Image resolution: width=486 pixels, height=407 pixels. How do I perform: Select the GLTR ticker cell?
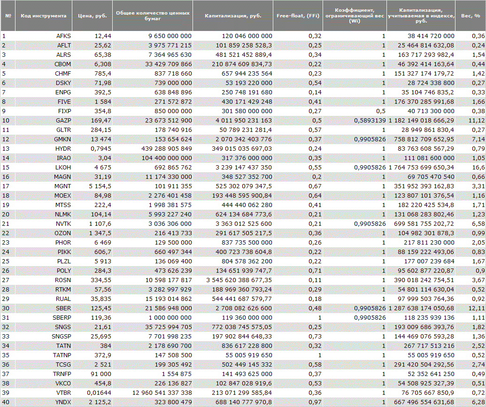click(x=44, y=130)
